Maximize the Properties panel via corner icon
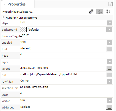The width and height of the screenshot is (116, 111). tap(111, 4)
